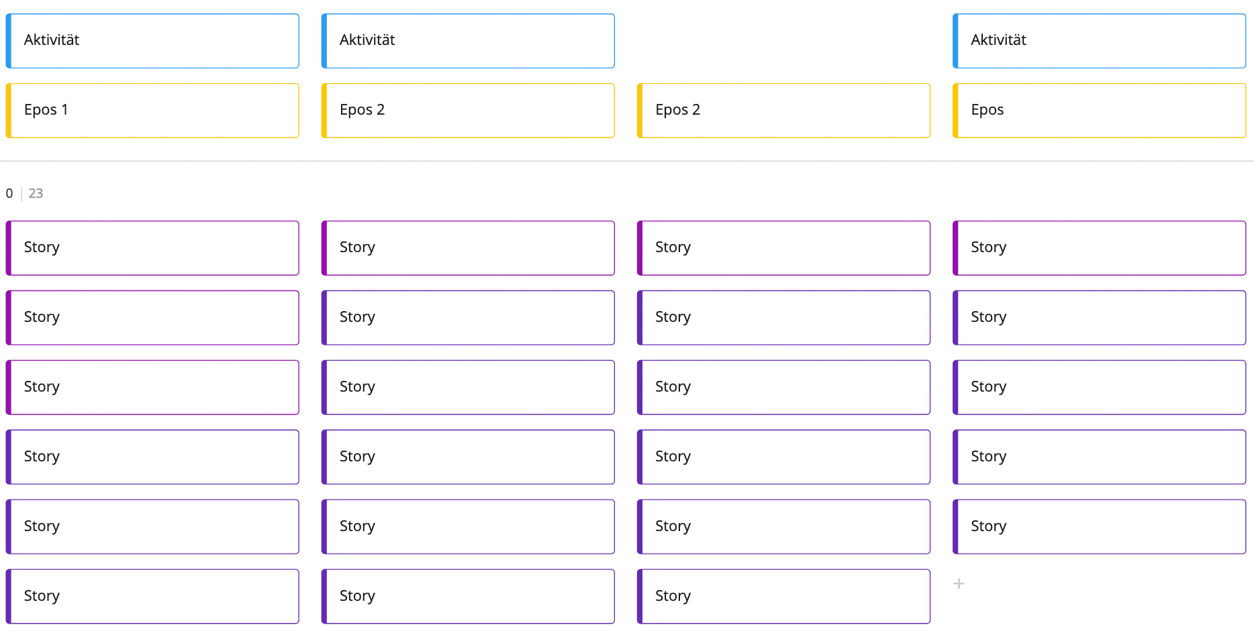
Task: Select the top Story card in the second column
Action: coord(468,247)
